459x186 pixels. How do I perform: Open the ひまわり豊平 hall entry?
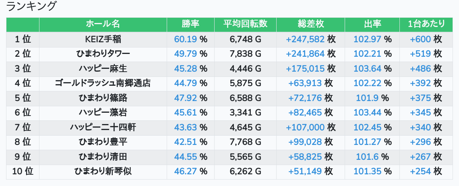click(103, 142)
